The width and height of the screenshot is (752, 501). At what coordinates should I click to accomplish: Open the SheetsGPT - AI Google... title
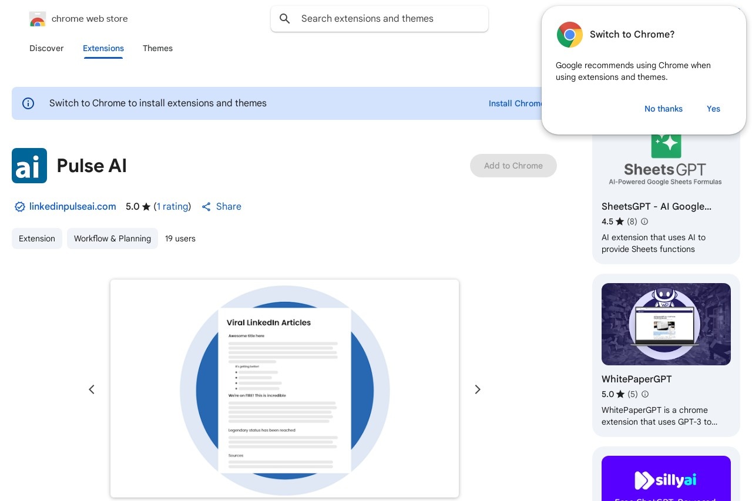coord(656,207)
